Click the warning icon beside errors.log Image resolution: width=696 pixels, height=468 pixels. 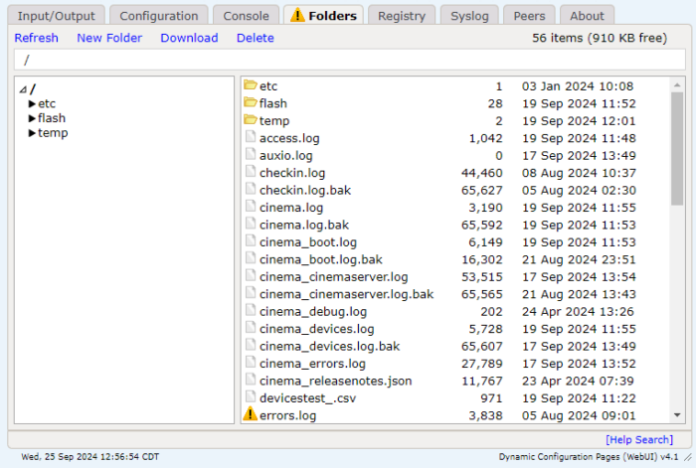[251, 413]
